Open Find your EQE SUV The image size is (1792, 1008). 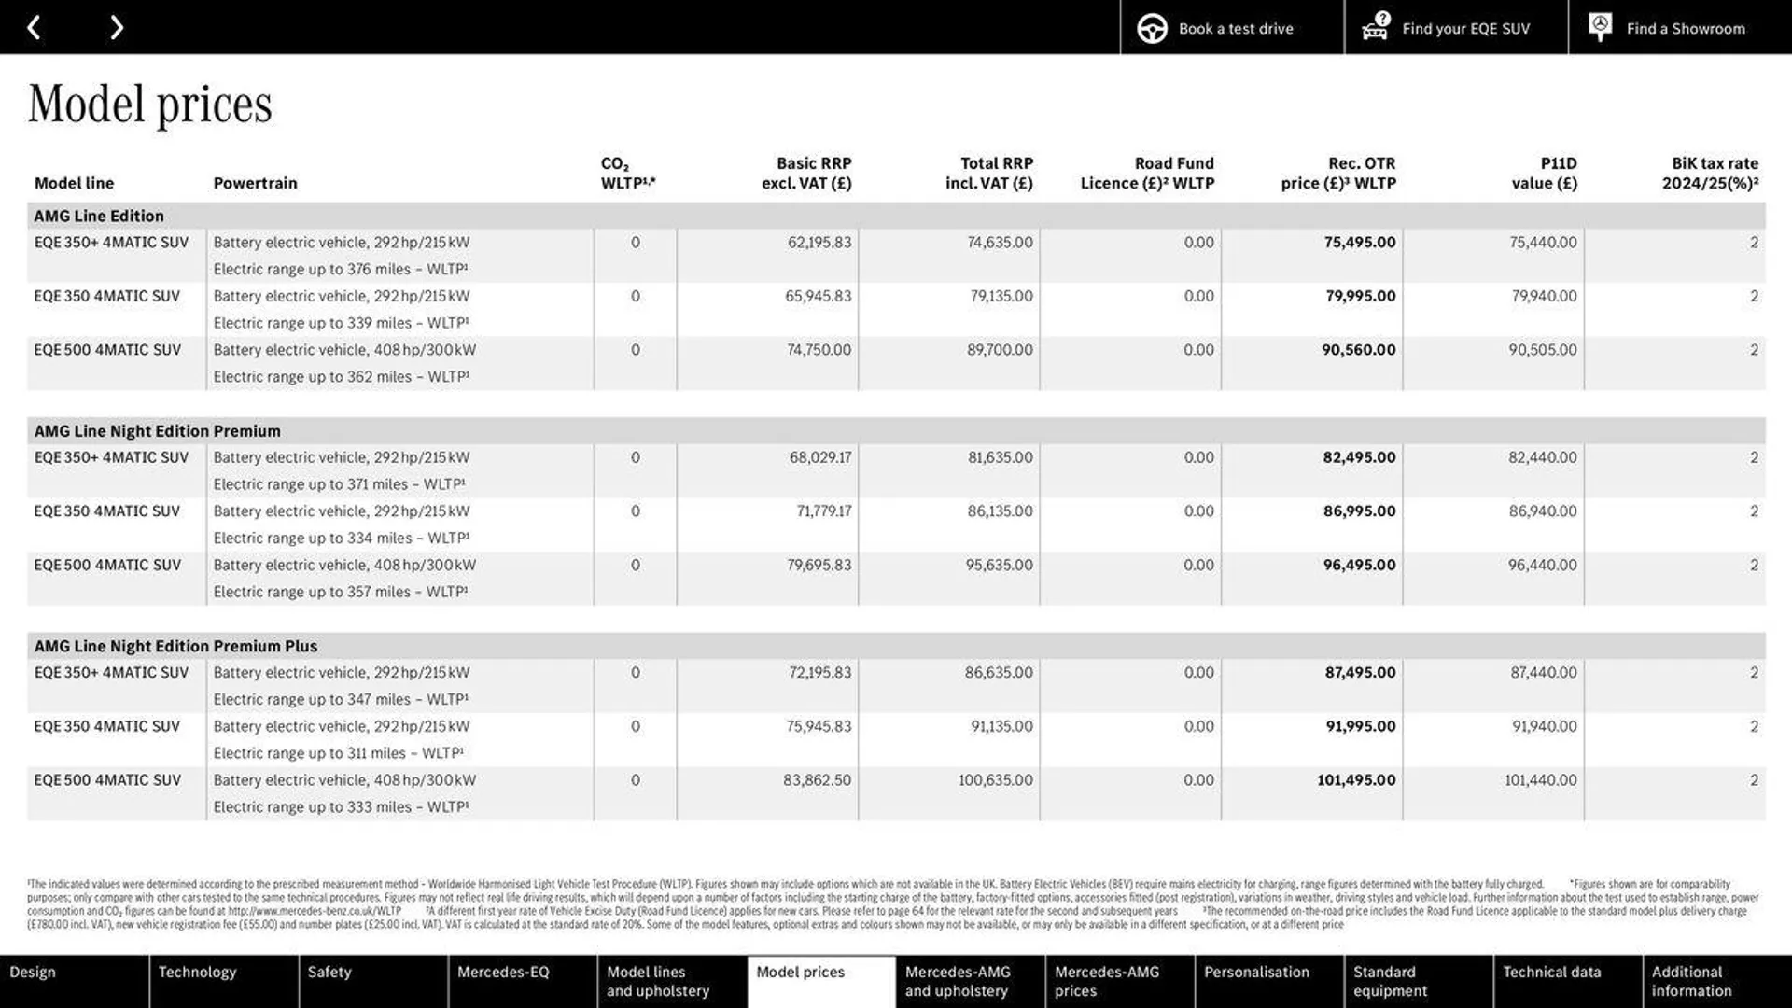tap(1456, 27)
